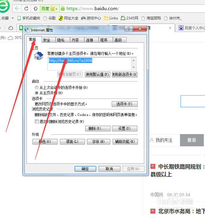
Task: Click help question mark in Internet 属性
Action: [128, 29]
